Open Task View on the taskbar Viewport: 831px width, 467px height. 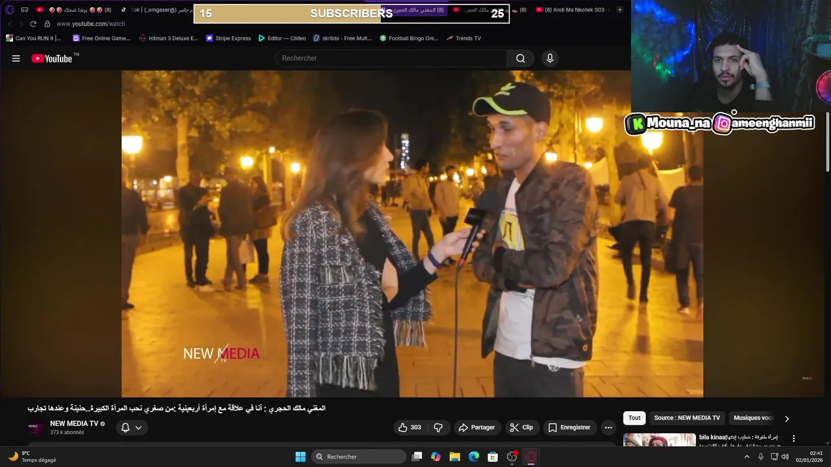(417, 457)
